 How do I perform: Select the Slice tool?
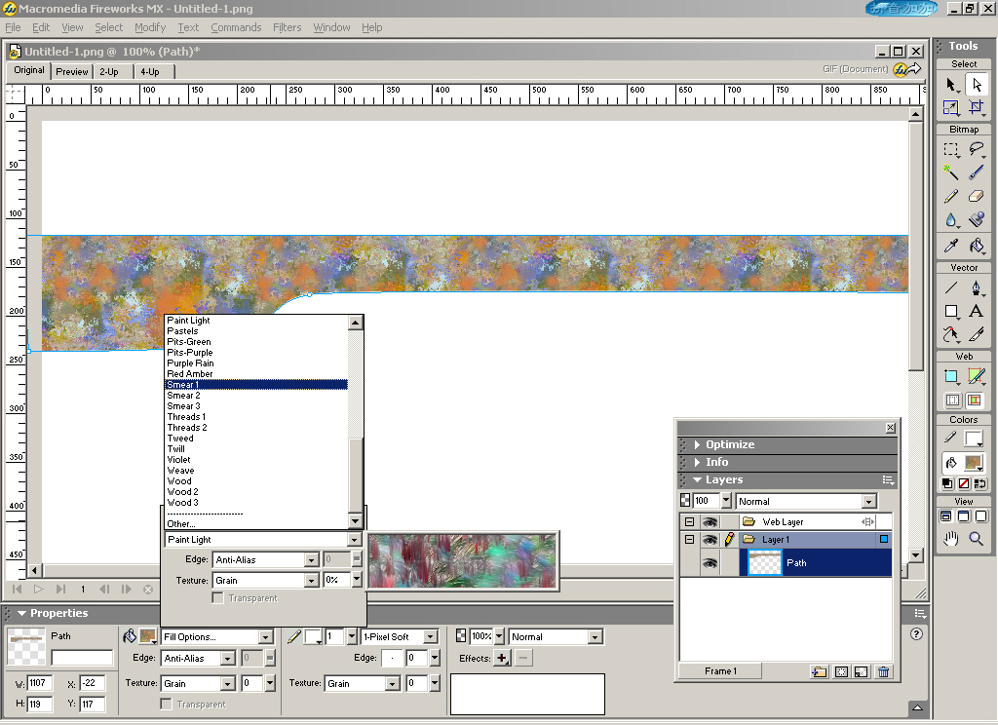pyautogui.click(x=977, y=376)
